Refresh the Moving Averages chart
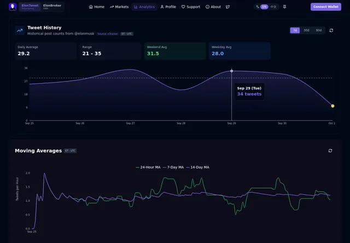 (330, 151)
